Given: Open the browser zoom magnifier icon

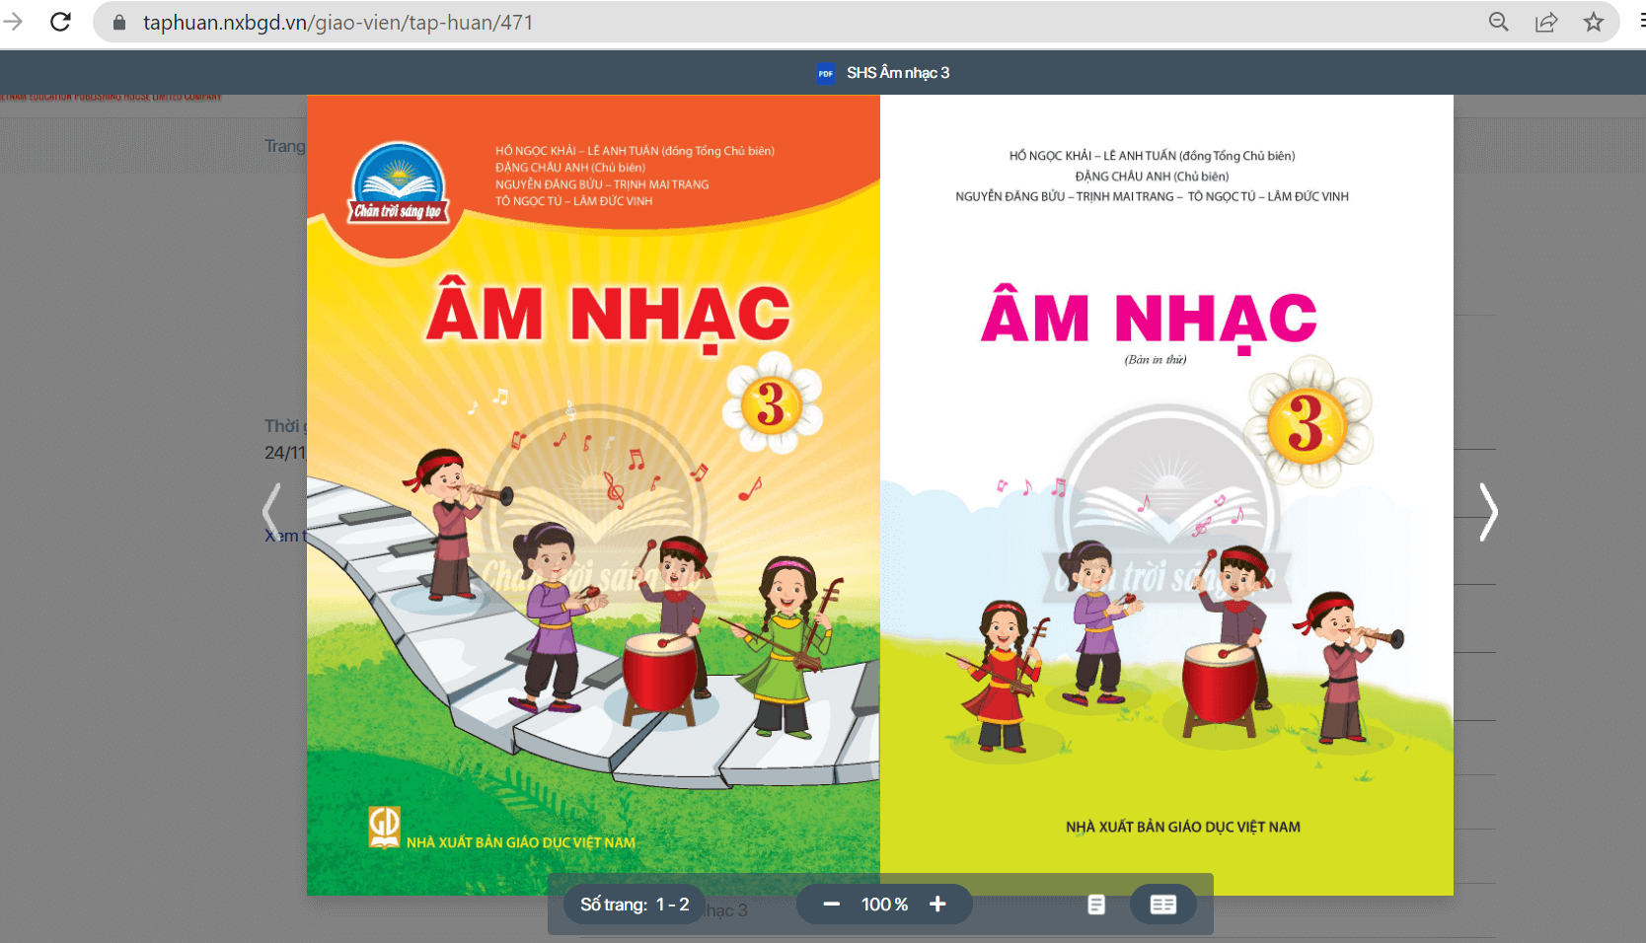Looking at the screenshot, I should pyautogui.click(x=1498, y=22).
